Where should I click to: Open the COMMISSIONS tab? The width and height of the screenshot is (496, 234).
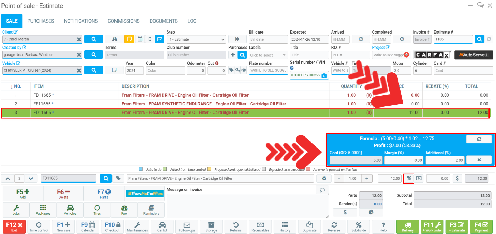coord(124,21)
